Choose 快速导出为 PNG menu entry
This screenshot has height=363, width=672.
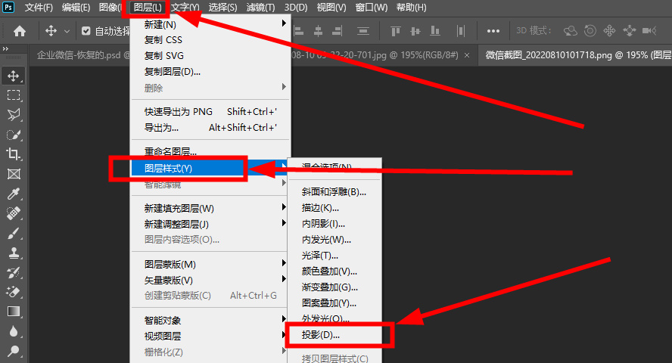click(210, 112)
